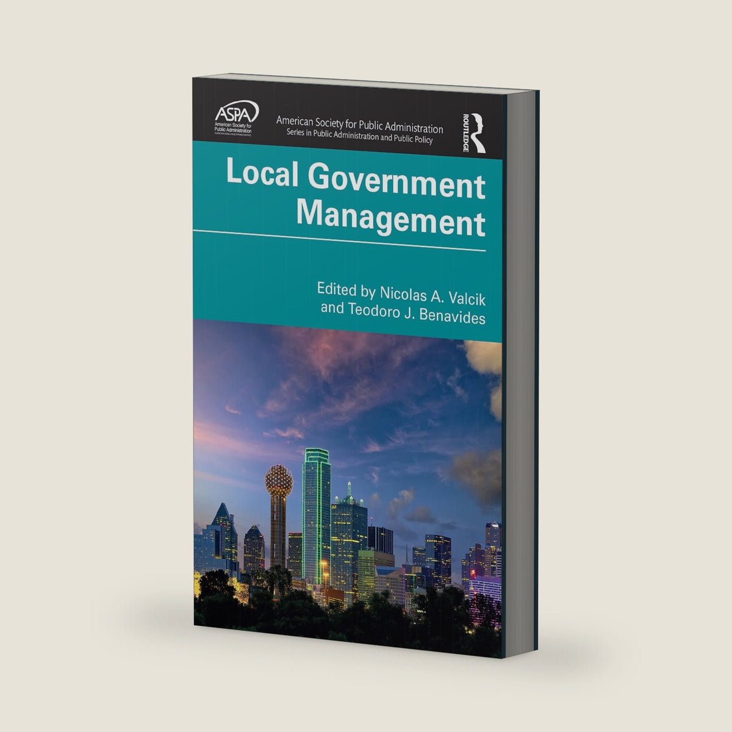Click the ASPA logo on the cover
The image size is (732, 732).
click(237, 118)
